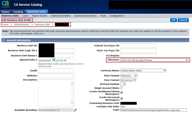
Task: Click the Logo path field
Action: (154, 110)
